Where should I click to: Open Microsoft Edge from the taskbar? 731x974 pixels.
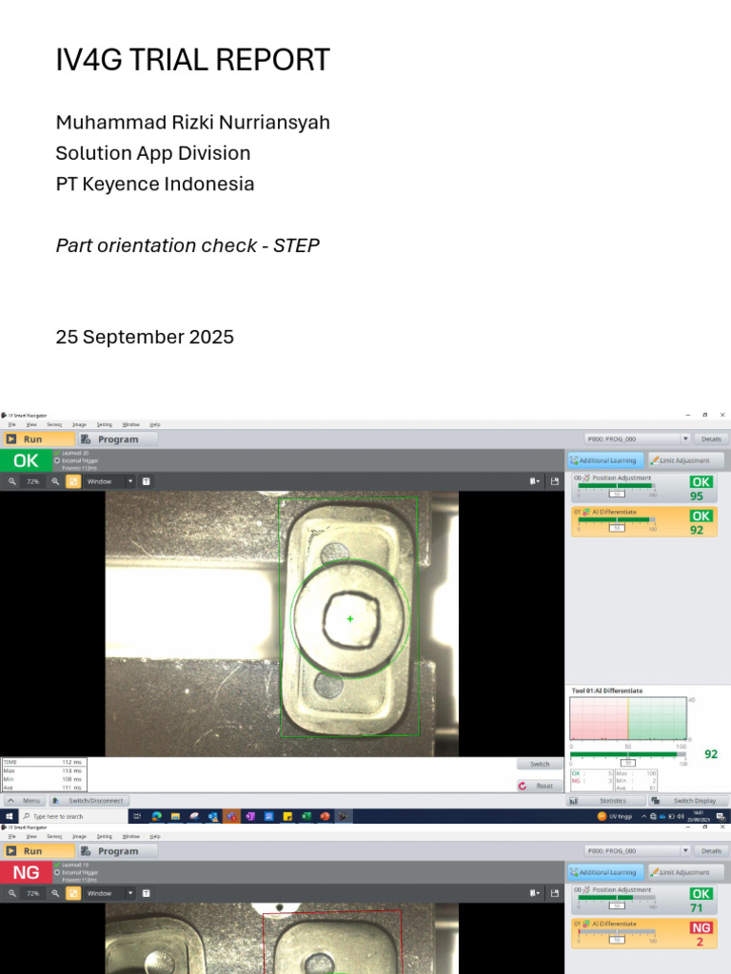pyautogui.click(x=157, y=816)
